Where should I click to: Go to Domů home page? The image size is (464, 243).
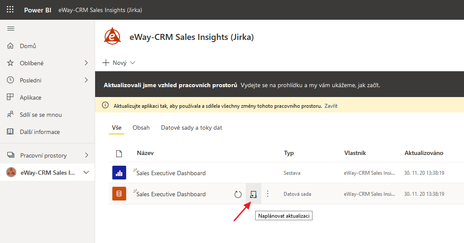(x=28, y=46)
